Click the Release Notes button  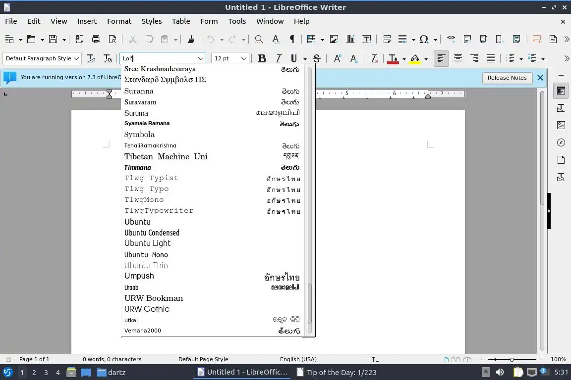(x=507, y=78)
